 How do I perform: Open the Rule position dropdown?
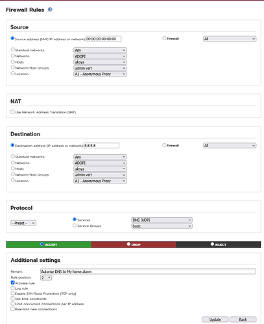click(46, 277)
